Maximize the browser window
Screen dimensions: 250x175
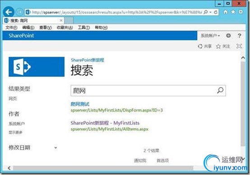[x=228, y=4]
